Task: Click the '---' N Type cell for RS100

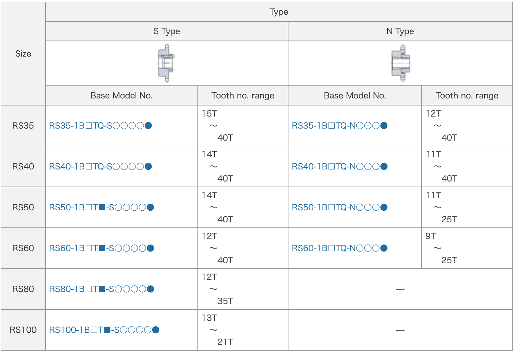Action: [x=400, y=330]
